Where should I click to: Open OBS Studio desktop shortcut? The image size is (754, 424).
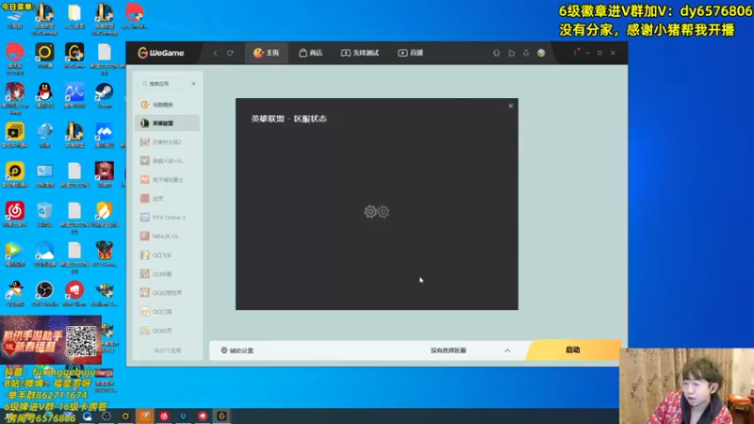tap(44, 294)
